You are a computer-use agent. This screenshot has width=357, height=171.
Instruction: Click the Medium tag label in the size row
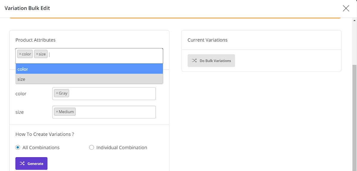(x=66, y=112)
